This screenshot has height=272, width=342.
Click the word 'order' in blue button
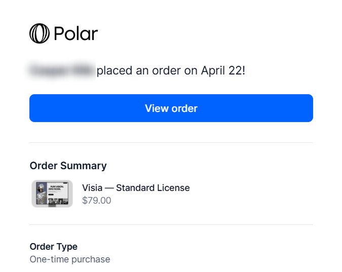coord(184,108)
